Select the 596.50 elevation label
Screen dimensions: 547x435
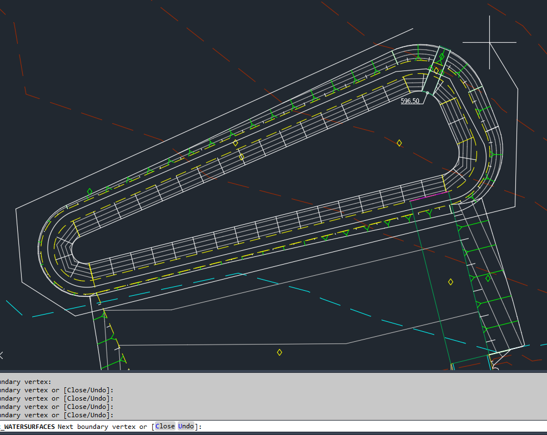(410, 101)
